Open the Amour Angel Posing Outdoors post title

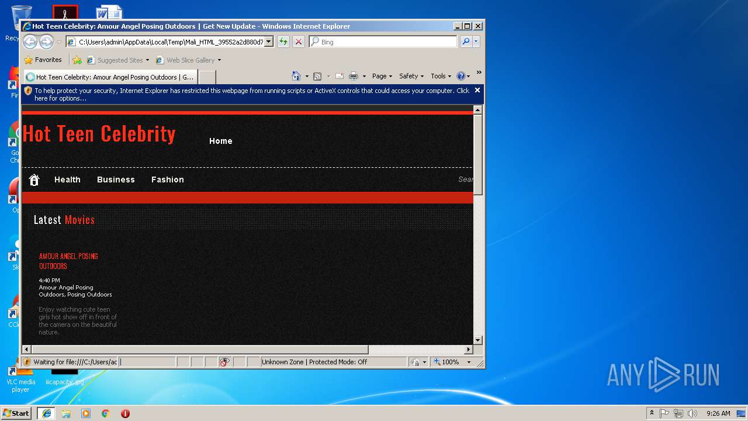click(x=68, y=261)
